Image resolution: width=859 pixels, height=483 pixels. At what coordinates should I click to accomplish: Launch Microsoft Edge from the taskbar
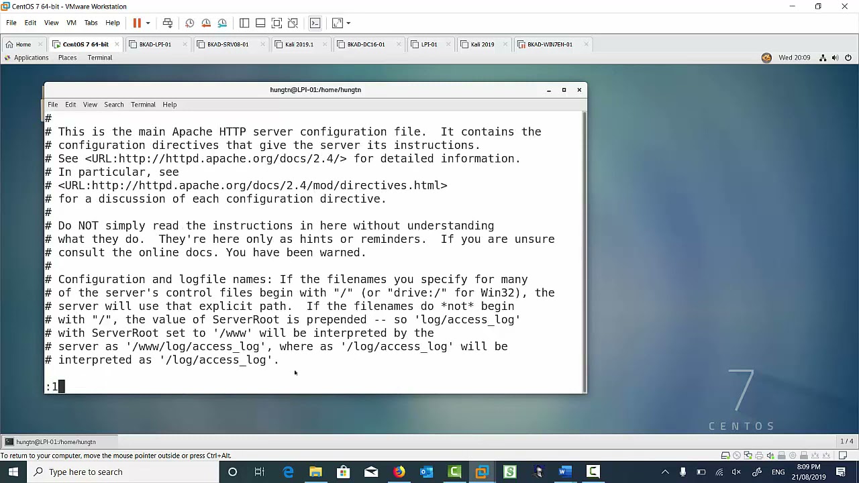pyautogui.click(x=288, y=472)
